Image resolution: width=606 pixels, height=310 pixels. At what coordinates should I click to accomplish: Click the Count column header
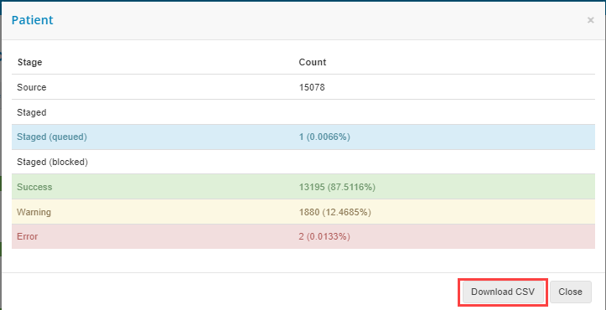click(x=313, y=62)
